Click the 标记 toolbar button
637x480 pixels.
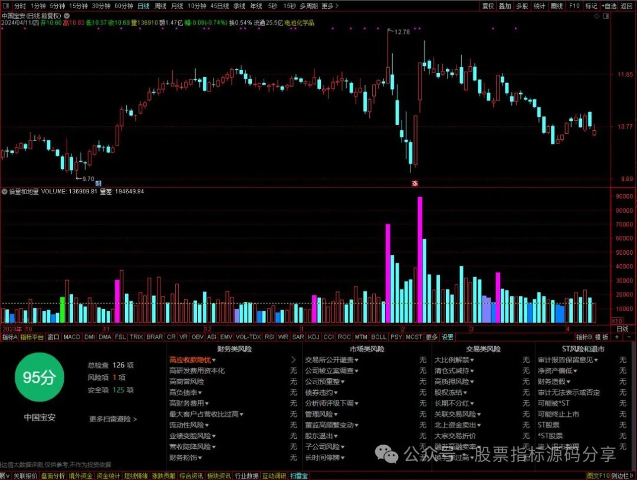(591, 6)
